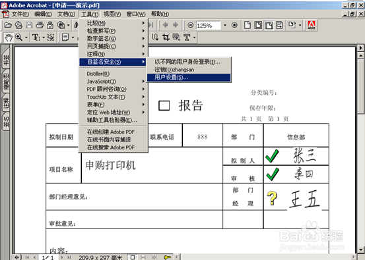Viewport: 365px width, 260px height.
Task: Click the page number 1/1 field
Action: pyautogui.click(x=48, y=257)
